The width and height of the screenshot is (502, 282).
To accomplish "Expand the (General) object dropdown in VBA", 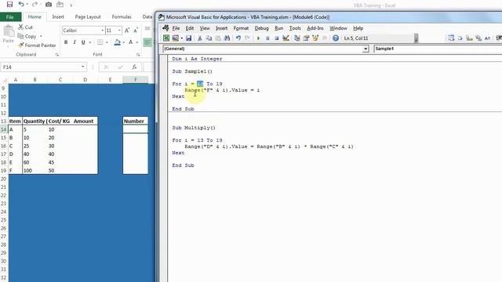I will [x=366, y=49].
